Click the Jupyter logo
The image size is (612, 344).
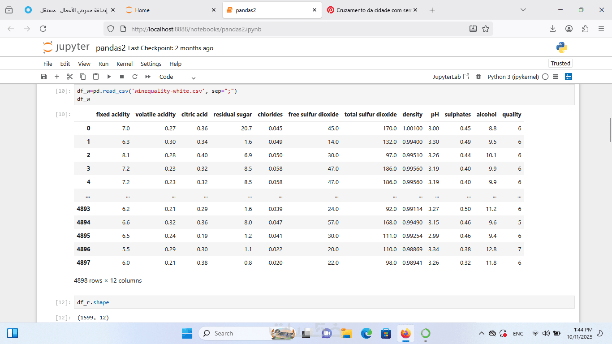[66, 47]
